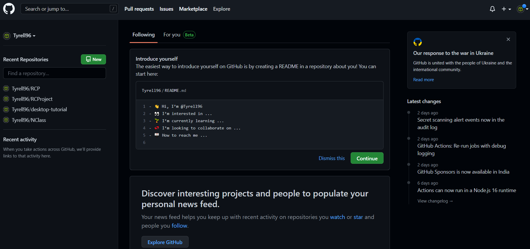Click the follow link in news feed text
The width and height of the screenshot is (530, 249).
179,226
